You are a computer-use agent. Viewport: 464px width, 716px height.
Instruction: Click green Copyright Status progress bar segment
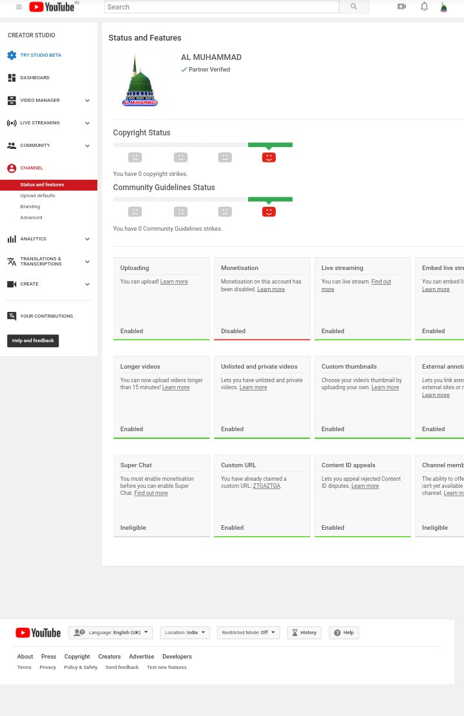tap(271, 145)
